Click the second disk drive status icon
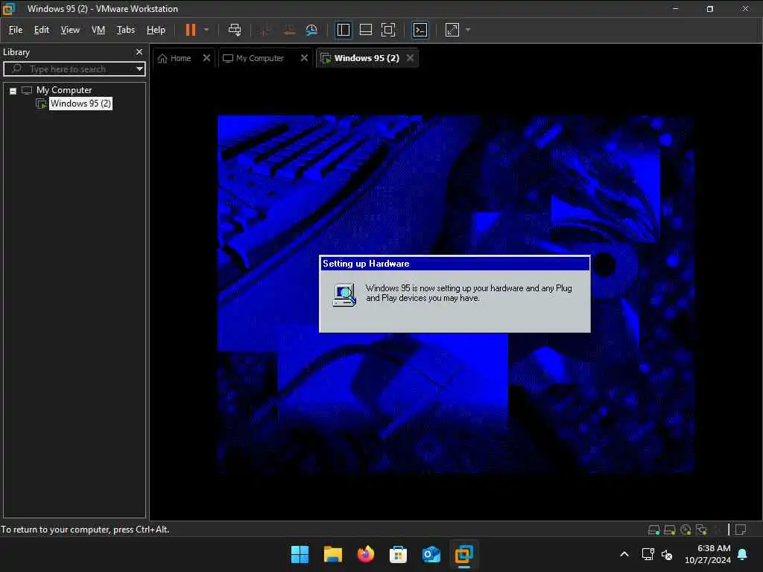Image resolution: width=763 pixels, height=572 pixels. 670,530
